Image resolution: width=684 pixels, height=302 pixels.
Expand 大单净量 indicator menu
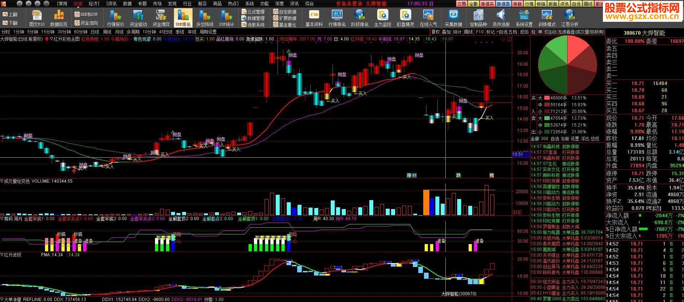pyautogui.click(x=2, y=299)
